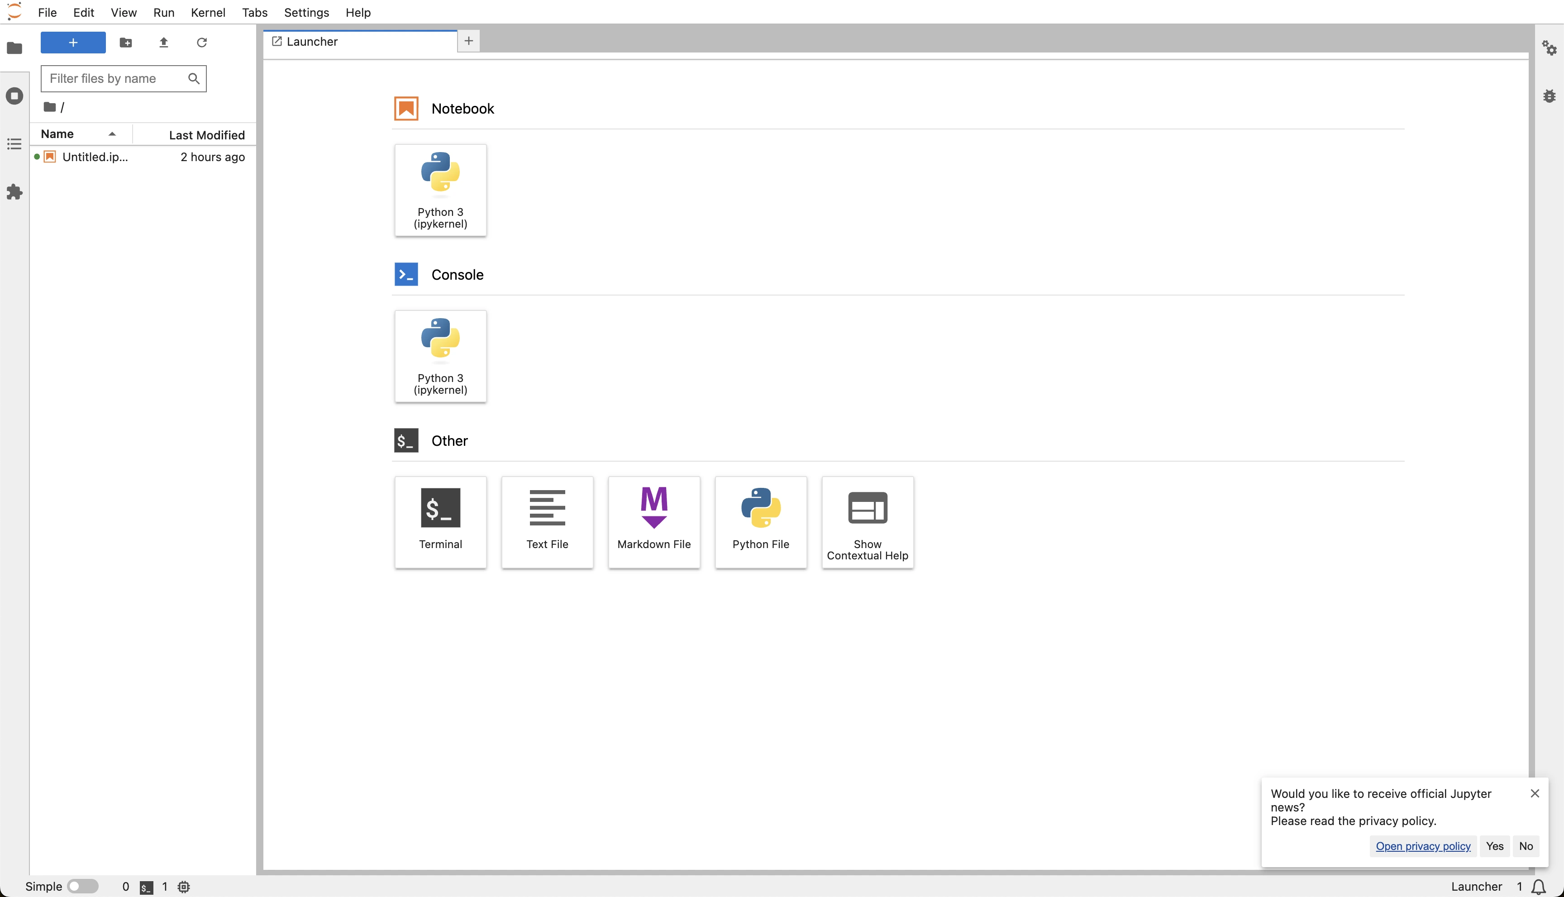Show Contextual Help
The image size is (1564, 897).
tap(868, 522)
